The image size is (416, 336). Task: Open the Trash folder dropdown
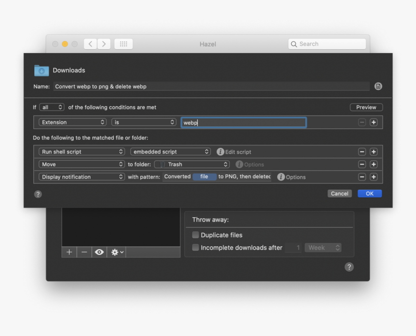(192, 164)
